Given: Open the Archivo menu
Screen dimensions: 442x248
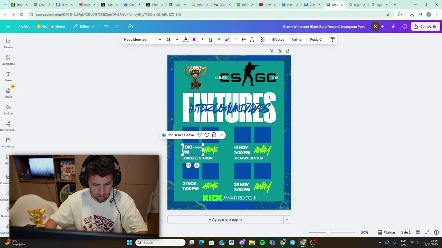Looking at the screenshot, I should pos(25,27).
